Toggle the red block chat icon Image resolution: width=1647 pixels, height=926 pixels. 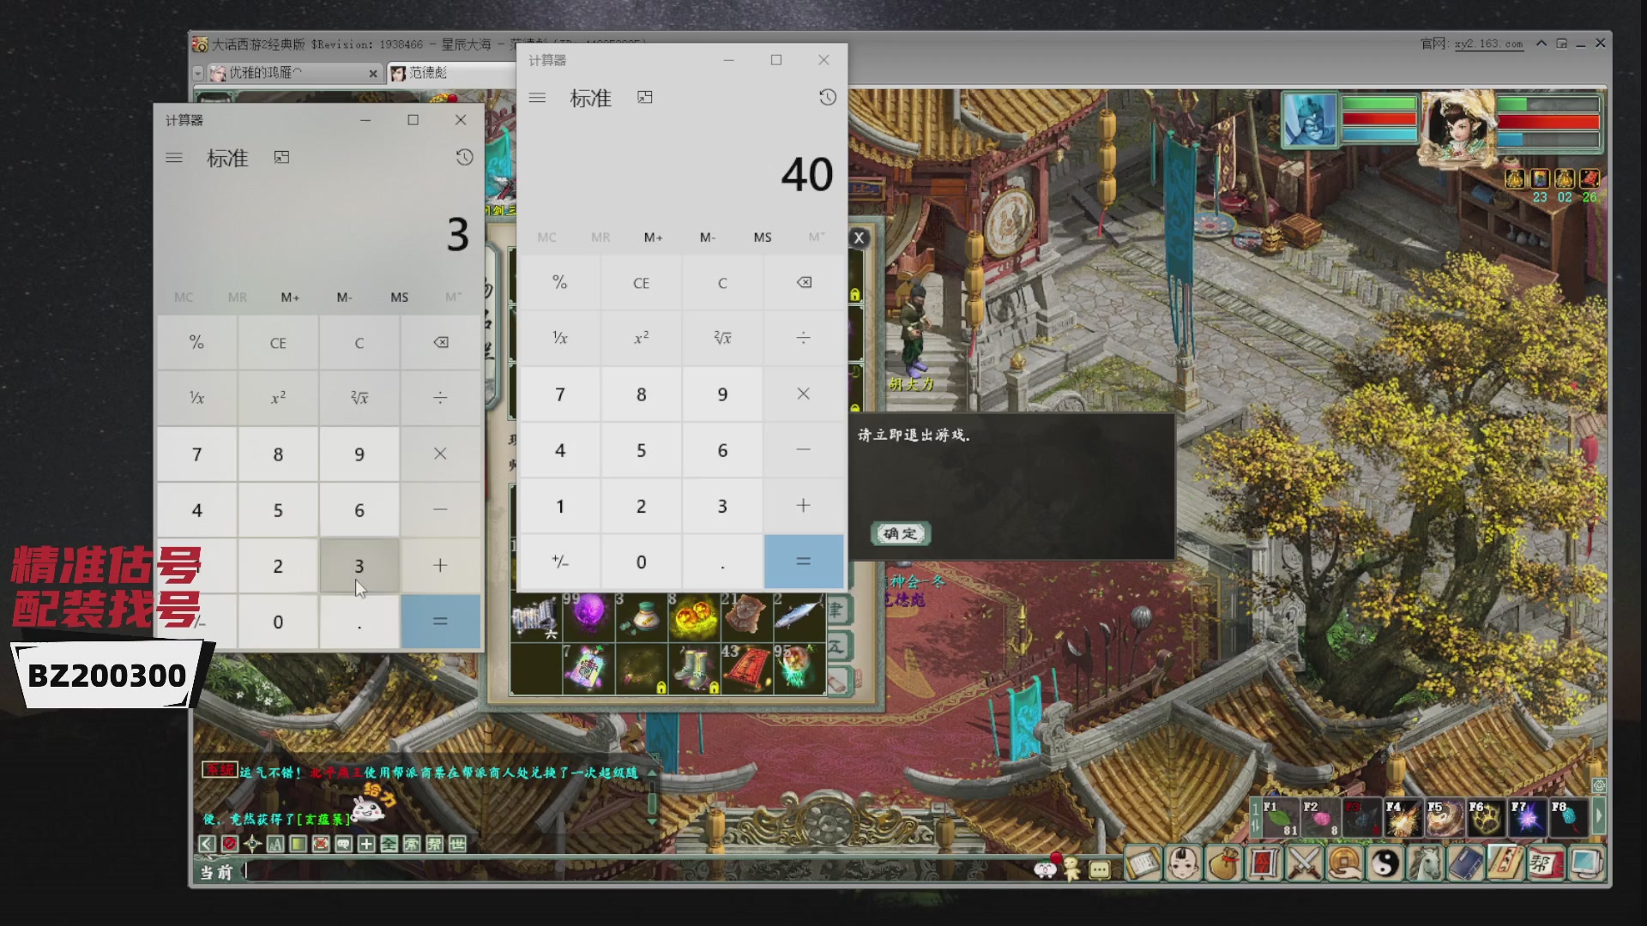pyautogui.click(x=229, y=845)
